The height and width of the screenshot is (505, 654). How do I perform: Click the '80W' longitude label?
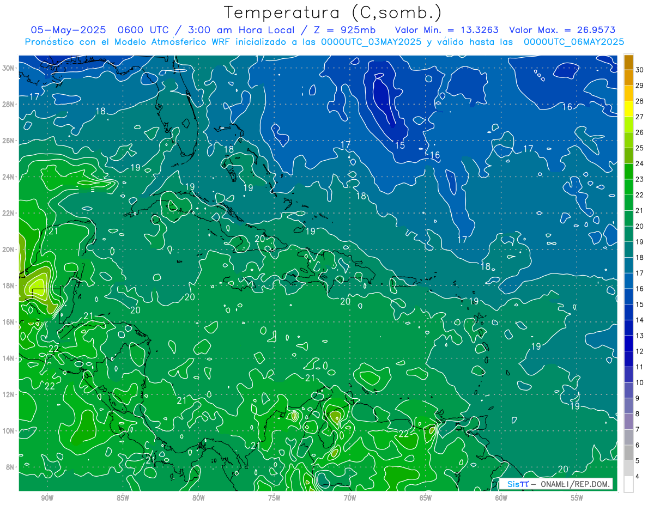pos(198,498)
